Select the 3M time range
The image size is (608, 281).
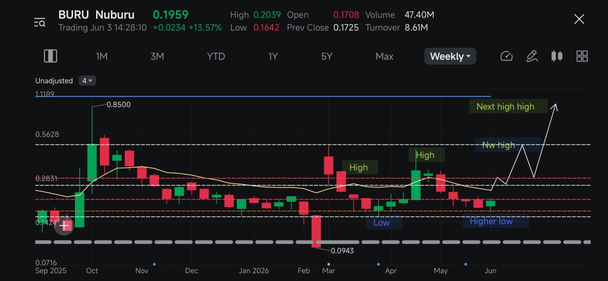(x=157, y=56)
